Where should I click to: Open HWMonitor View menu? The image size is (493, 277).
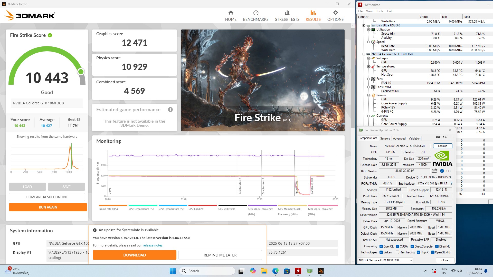[x=369, y=11]
